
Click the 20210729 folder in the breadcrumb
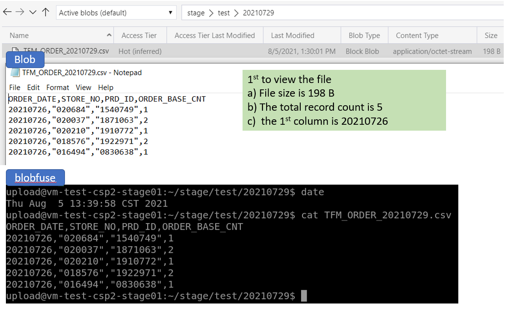pyautogui.click(x=258, y=13)
